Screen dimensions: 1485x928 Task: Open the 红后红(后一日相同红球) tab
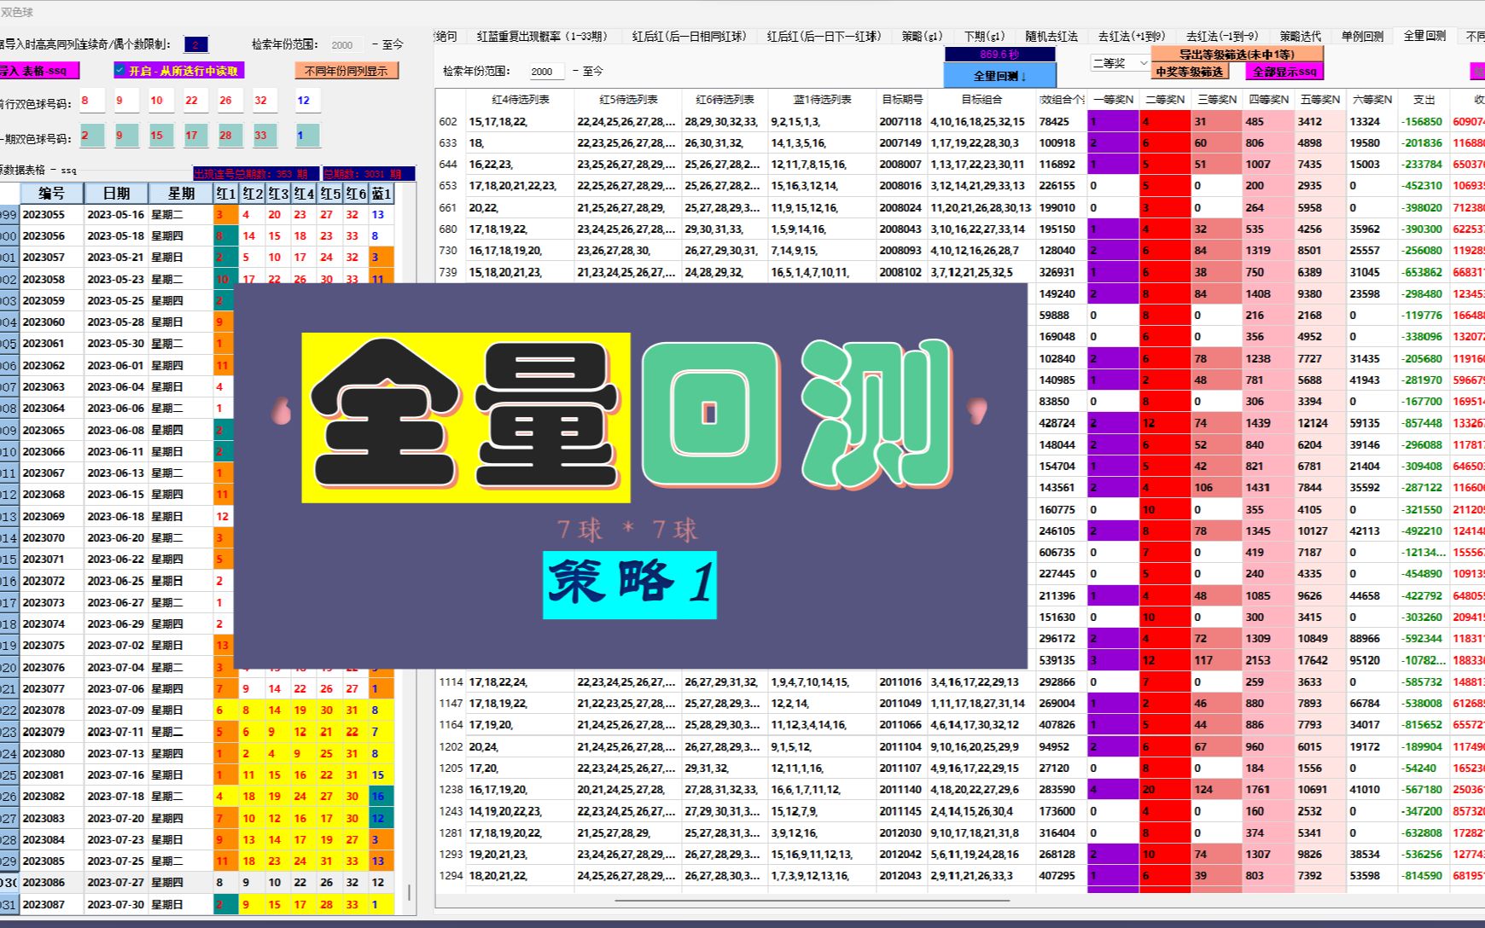pos(691,36)
